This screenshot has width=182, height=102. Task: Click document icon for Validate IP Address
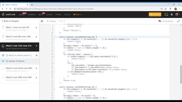click(x=7, y=61)
